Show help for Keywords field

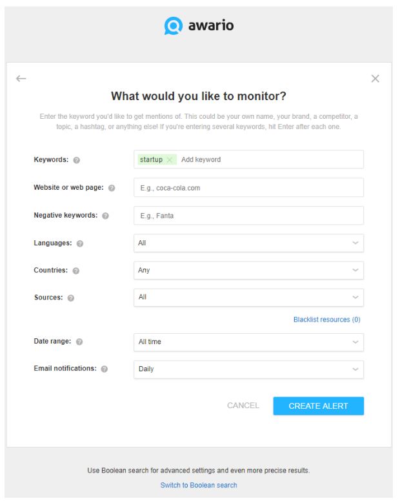click(77, 160)
